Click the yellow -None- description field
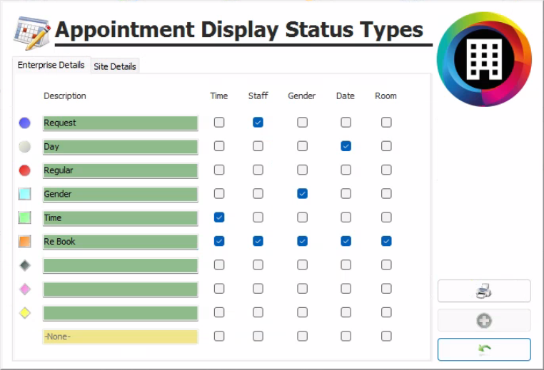Viewport: 544px width, 370px height. [x=121, y=336]
